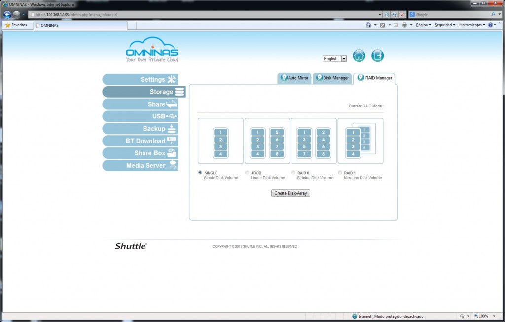Click the OMNINAS home icon
This screenshot has height=322, width=505.
point(359,56)
